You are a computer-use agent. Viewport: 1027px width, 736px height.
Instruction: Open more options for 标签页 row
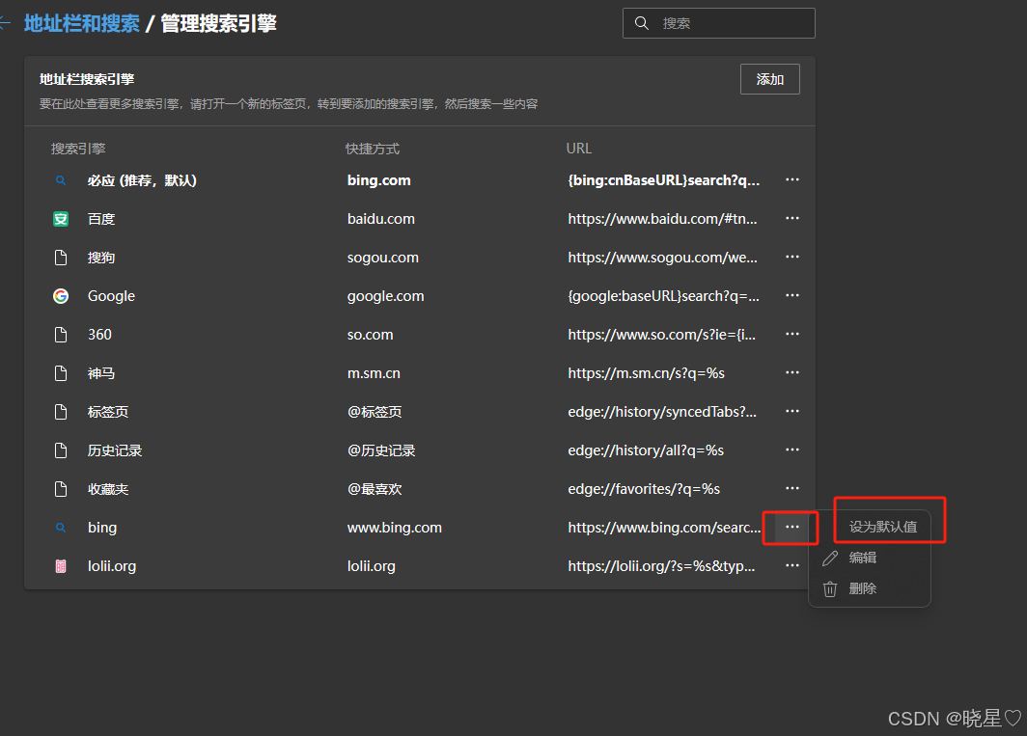pos(791,412)
